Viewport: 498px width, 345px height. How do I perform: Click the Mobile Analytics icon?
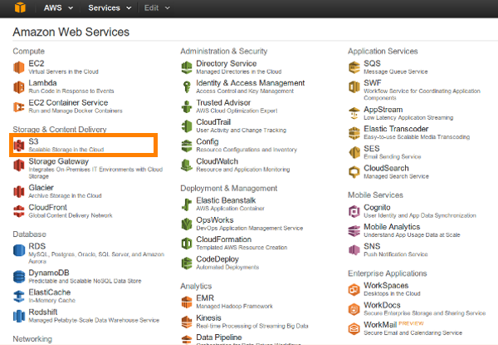pyautogui.click(x=354, y=231)
